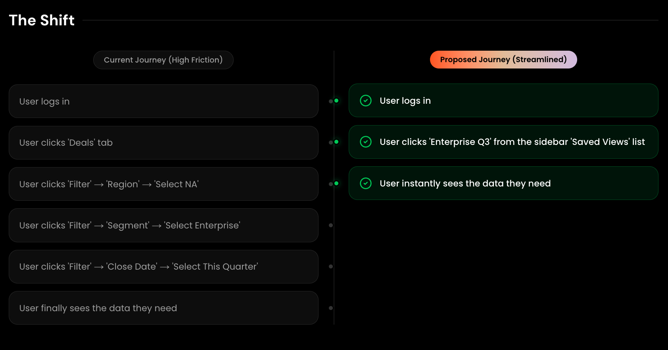Click 'User instantly sees the data they need'
668x350 pixels.
click(465, 183)
